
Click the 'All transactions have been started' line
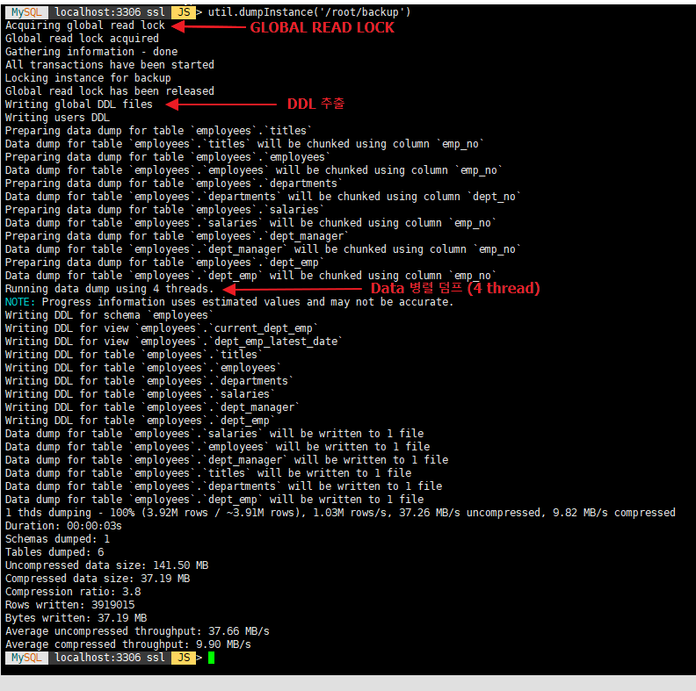[x=110, y=65]
